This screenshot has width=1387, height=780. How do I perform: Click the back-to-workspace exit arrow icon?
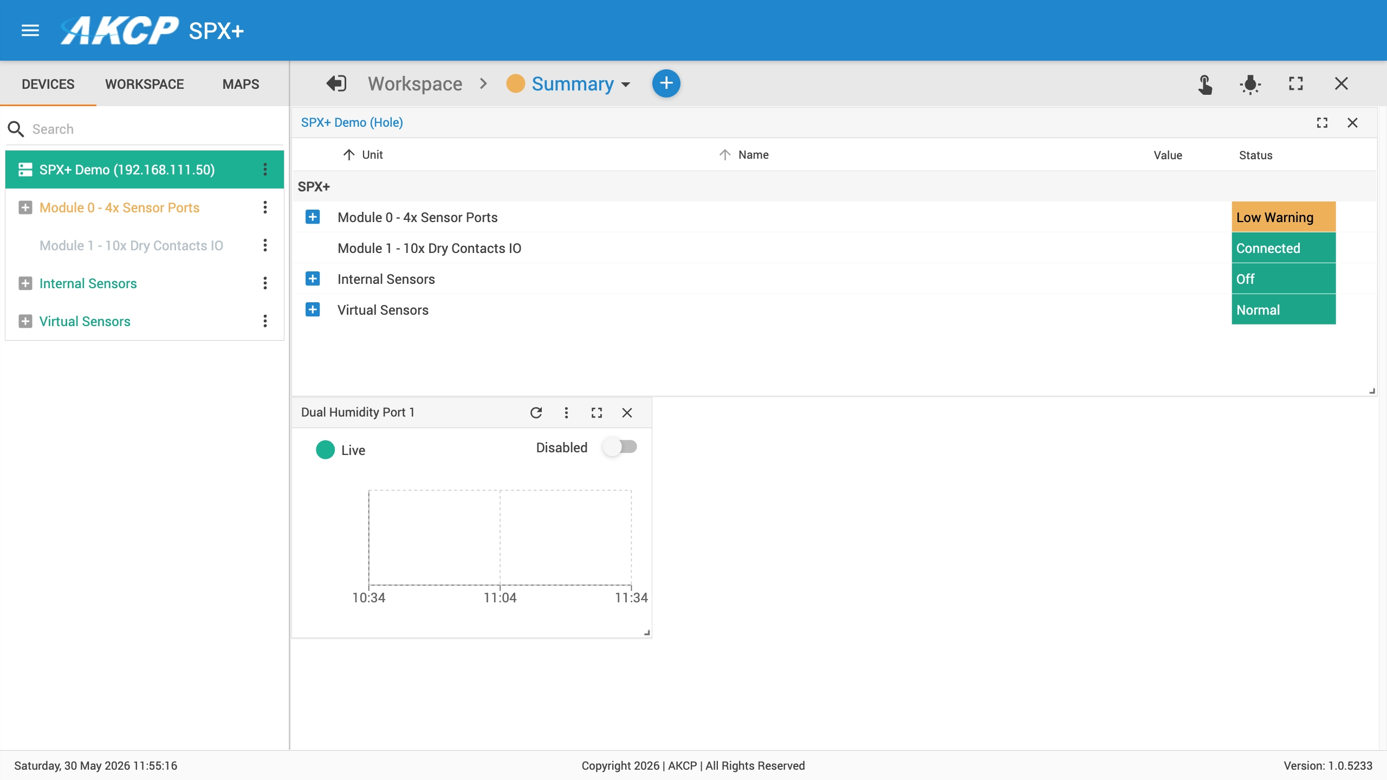tap(336, 83)
